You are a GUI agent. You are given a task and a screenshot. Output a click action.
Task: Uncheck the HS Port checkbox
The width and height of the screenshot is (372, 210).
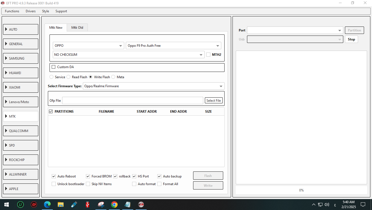(134, 176)
